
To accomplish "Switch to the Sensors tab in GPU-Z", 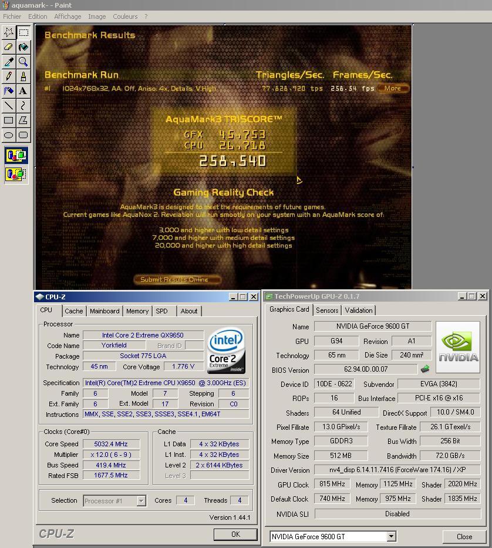I will (327, 310).
